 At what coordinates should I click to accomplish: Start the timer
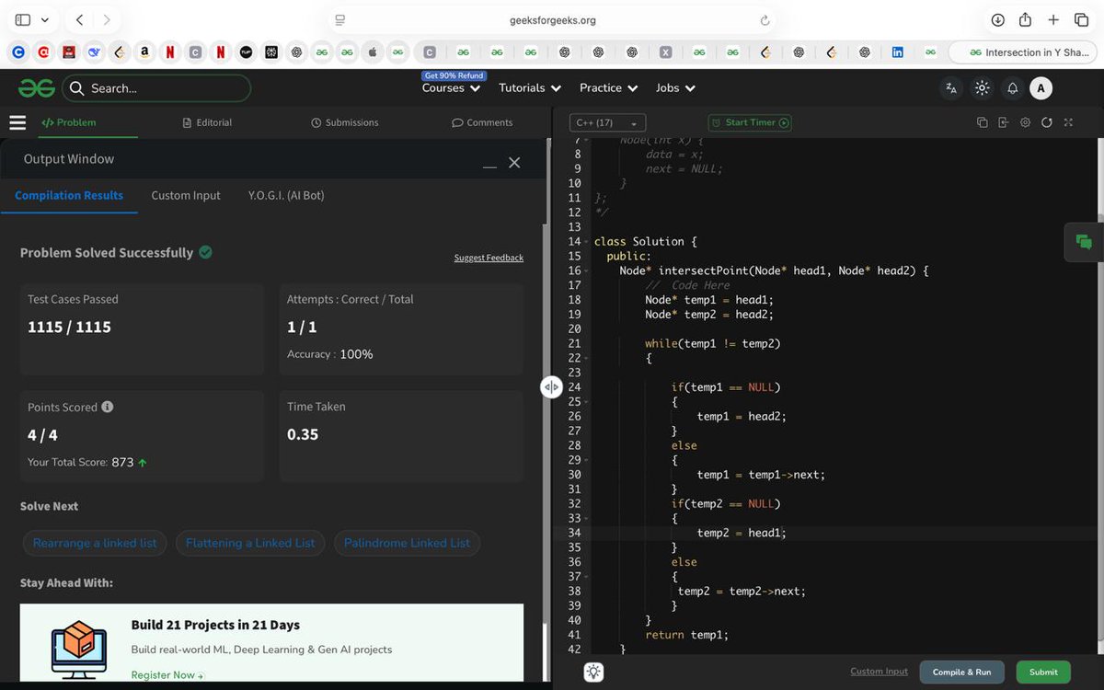(750, 122)
